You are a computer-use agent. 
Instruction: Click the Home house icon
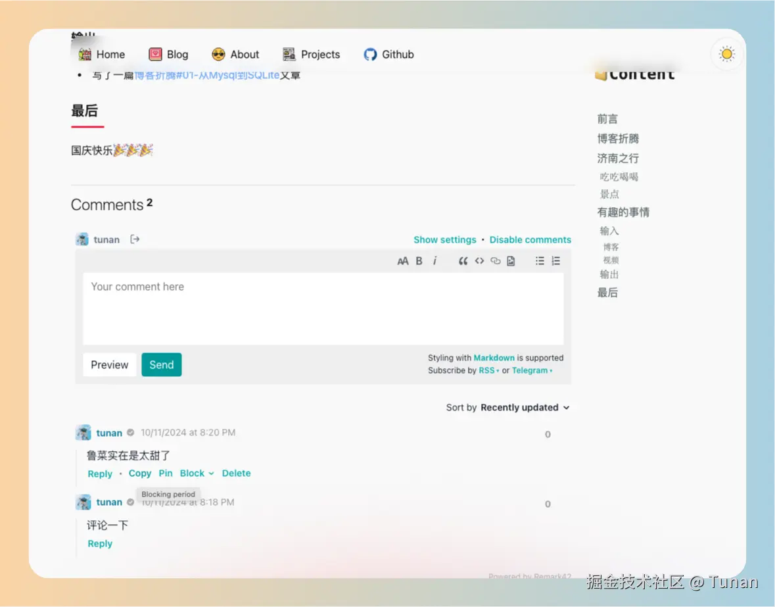click(x=85, y=55)
